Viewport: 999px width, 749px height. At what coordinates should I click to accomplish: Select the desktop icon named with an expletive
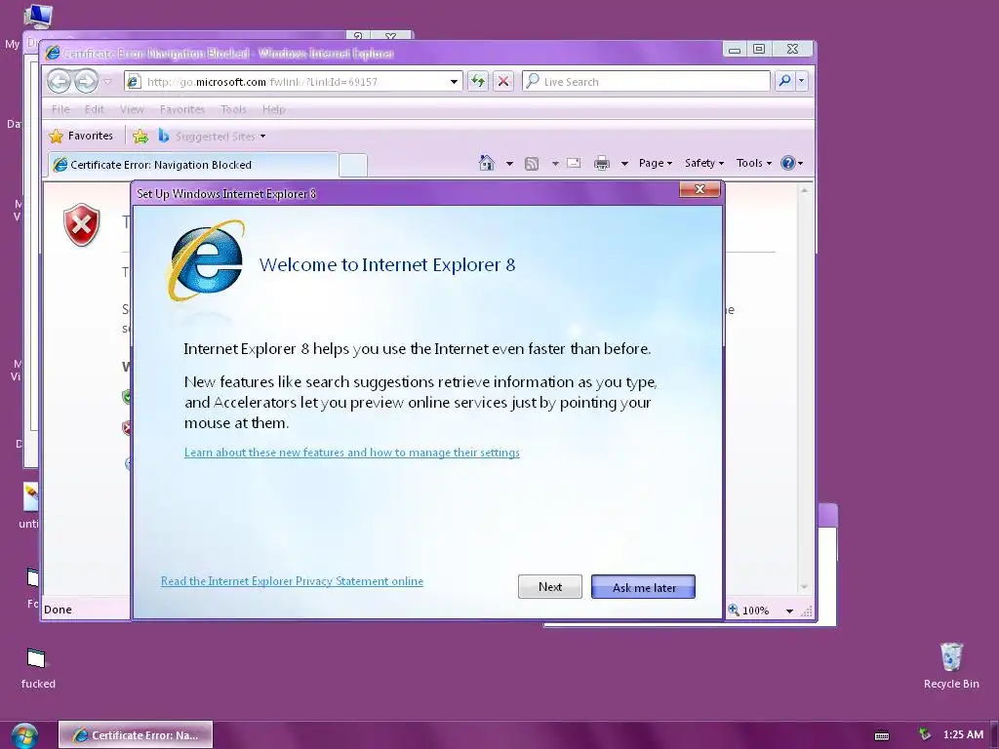tap(38, 668)
